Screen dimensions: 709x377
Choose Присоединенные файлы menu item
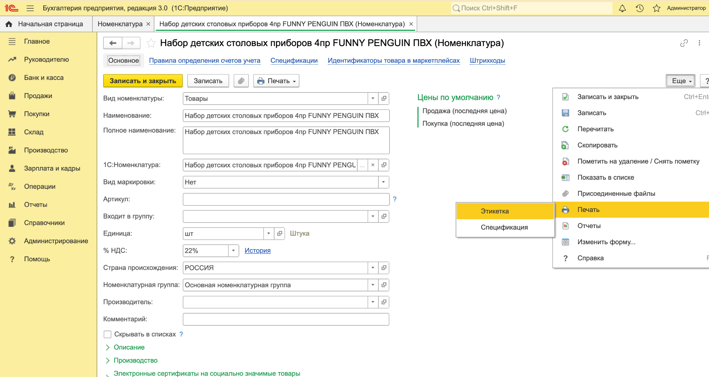631,193
